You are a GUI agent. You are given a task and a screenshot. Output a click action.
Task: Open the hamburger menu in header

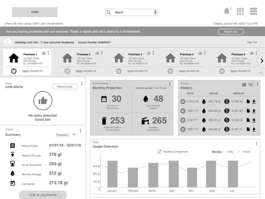tap(254, 11)
